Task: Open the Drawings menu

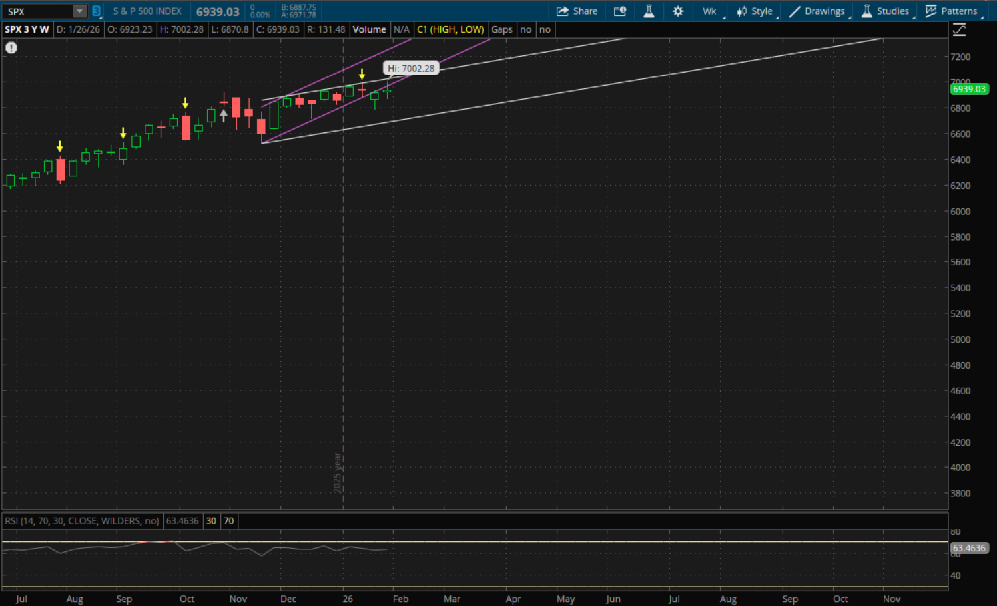Action: pyautogui.click(x=817, y=11)
